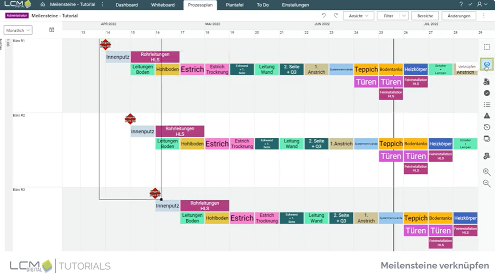Click the warning triangle icon
The height and width of the screenshot is (274, 495).
(x=486, y=116)
